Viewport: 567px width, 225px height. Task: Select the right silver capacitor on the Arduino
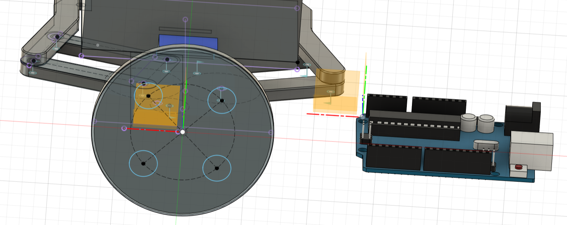pyautogui.click(x=486, y=124)
